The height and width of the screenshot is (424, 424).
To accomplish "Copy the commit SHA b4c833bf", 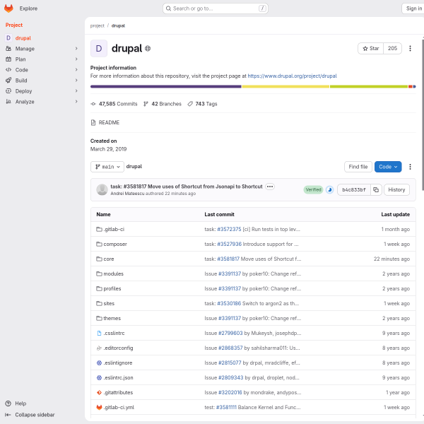I will (376, 189).
